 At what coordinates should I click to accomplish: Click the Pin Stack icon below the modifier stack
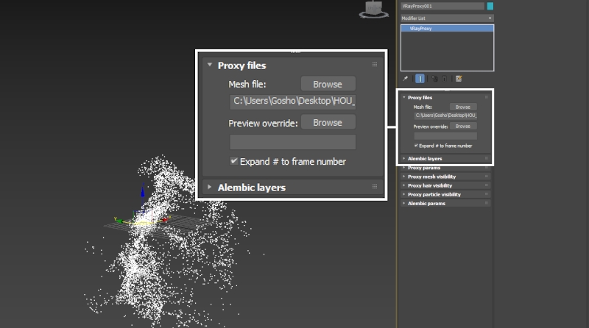405,78
